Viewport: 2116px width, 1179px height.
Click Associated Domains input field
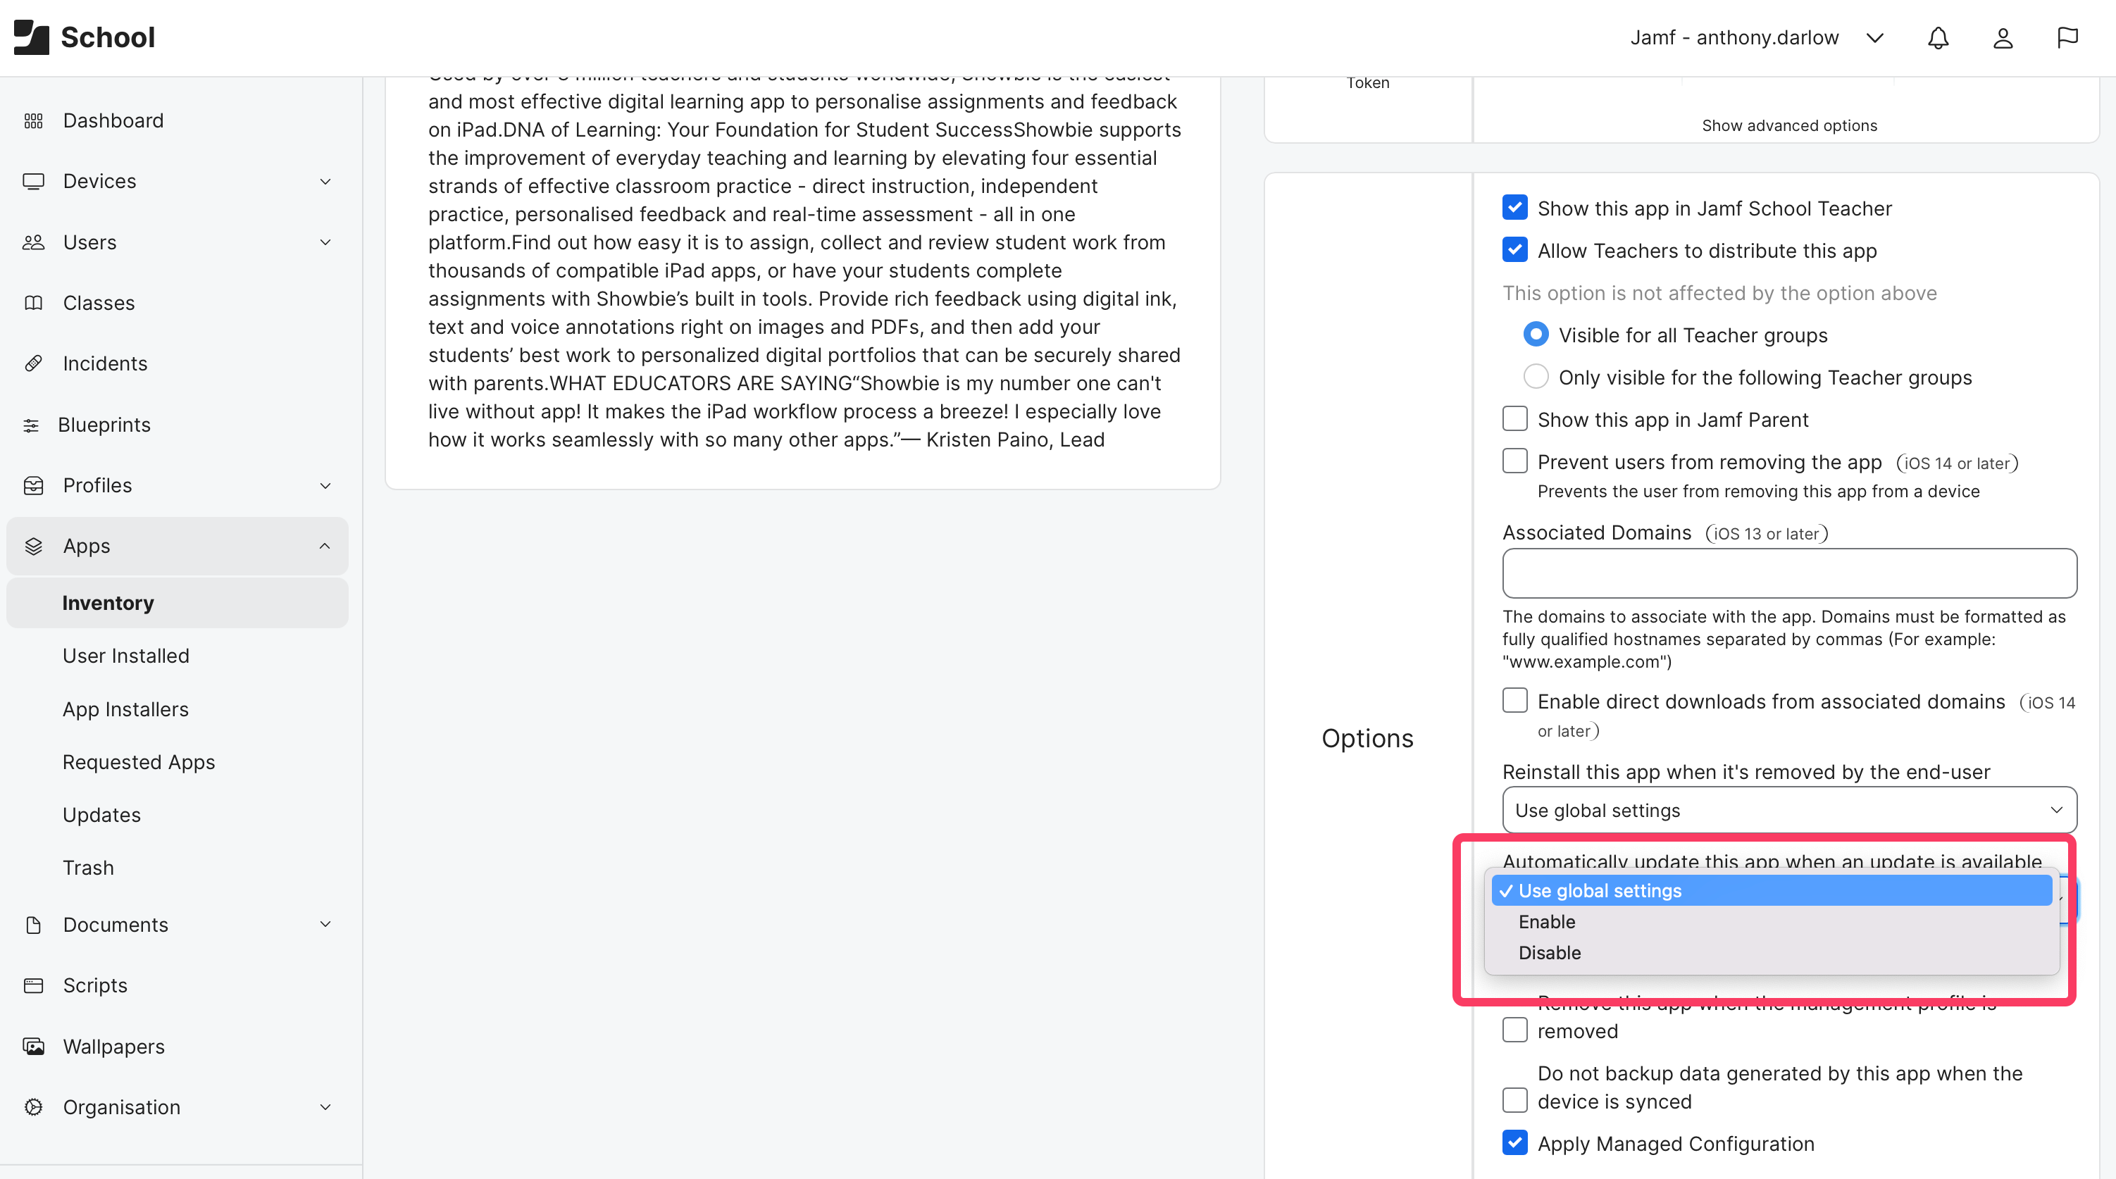tap(1789, 573)
